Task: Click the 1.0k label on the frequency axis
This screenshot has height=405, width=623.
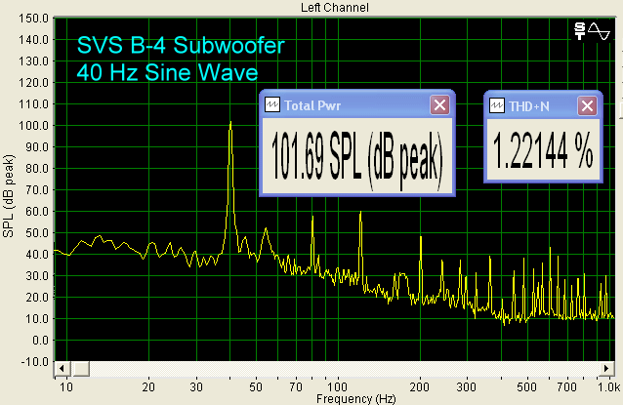Action: point(609,386)
